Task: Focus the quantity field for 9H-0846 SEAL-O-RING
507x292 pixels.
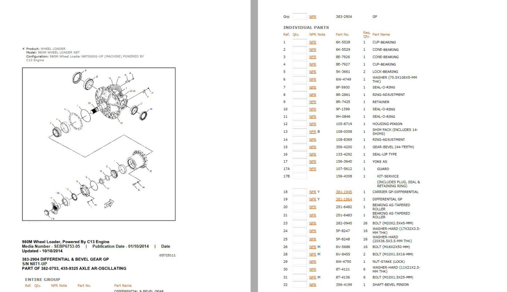Action: 300,117
